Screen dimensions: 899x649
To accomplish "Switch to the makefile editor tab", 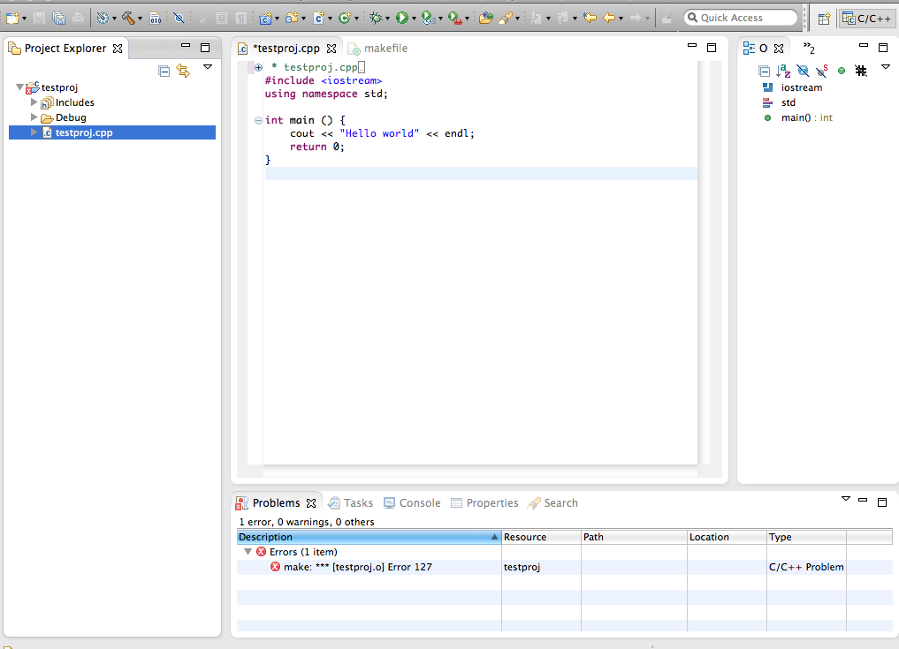I will pos(385,49).
